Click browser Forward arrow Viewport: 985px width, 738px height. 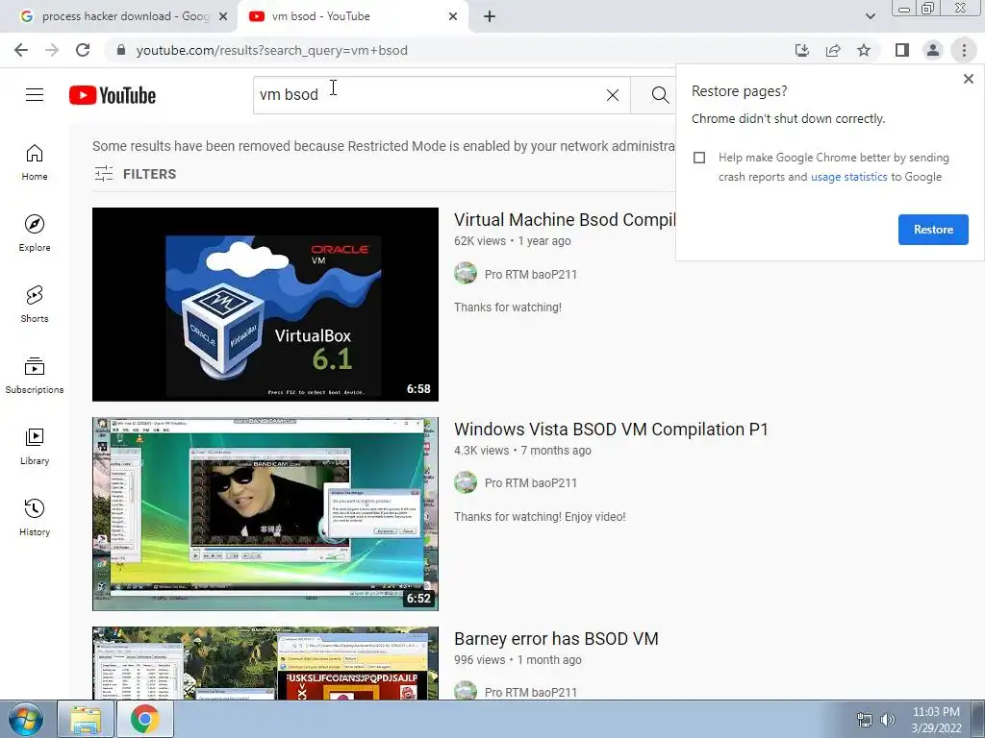(x=52, y=50)
